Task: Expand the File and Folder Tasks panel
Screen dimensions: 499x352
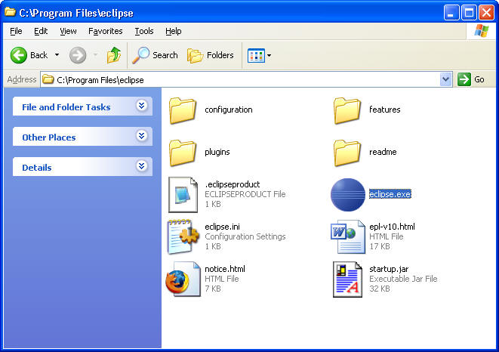Action: [x=142, y=106]
